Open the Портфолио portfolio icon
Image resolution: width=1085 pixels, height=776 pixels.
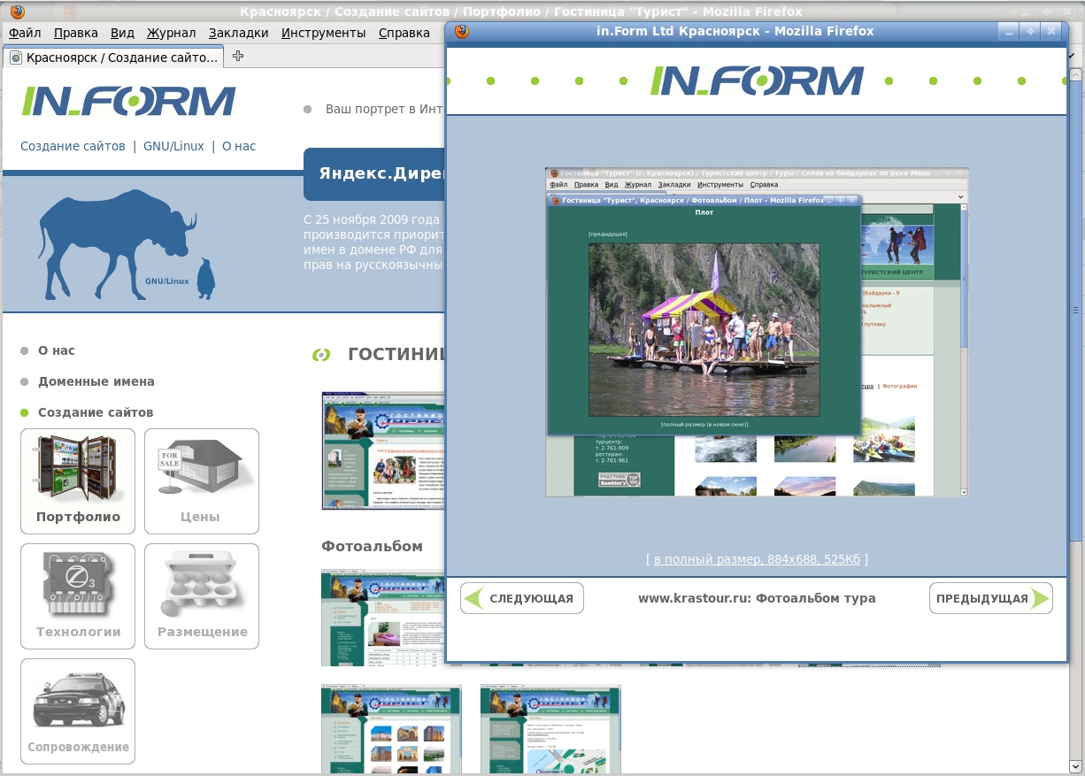point(78,480)
